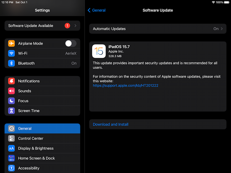The image size is (231, 173).
Task: Select the General settings row
Action: (42, 128)
